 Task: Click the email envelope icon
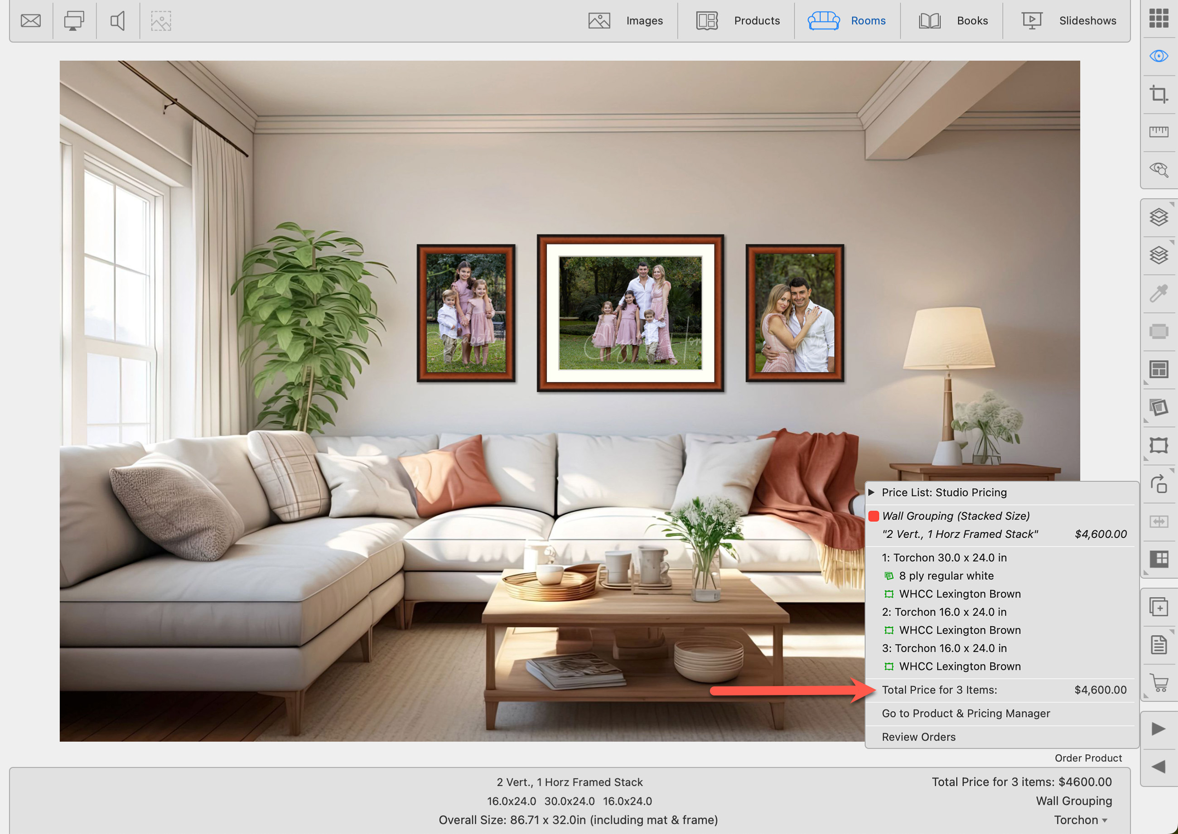[31, 21]
